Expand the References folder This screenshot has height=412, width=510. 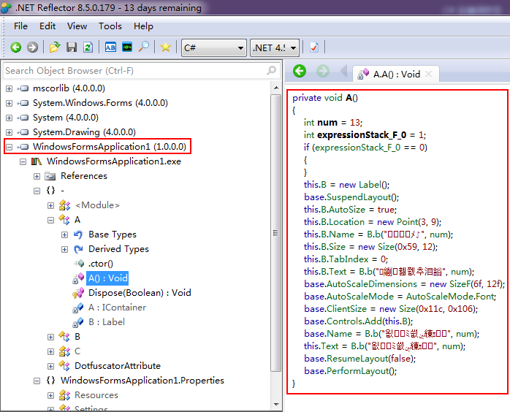(x=37, y=176)
